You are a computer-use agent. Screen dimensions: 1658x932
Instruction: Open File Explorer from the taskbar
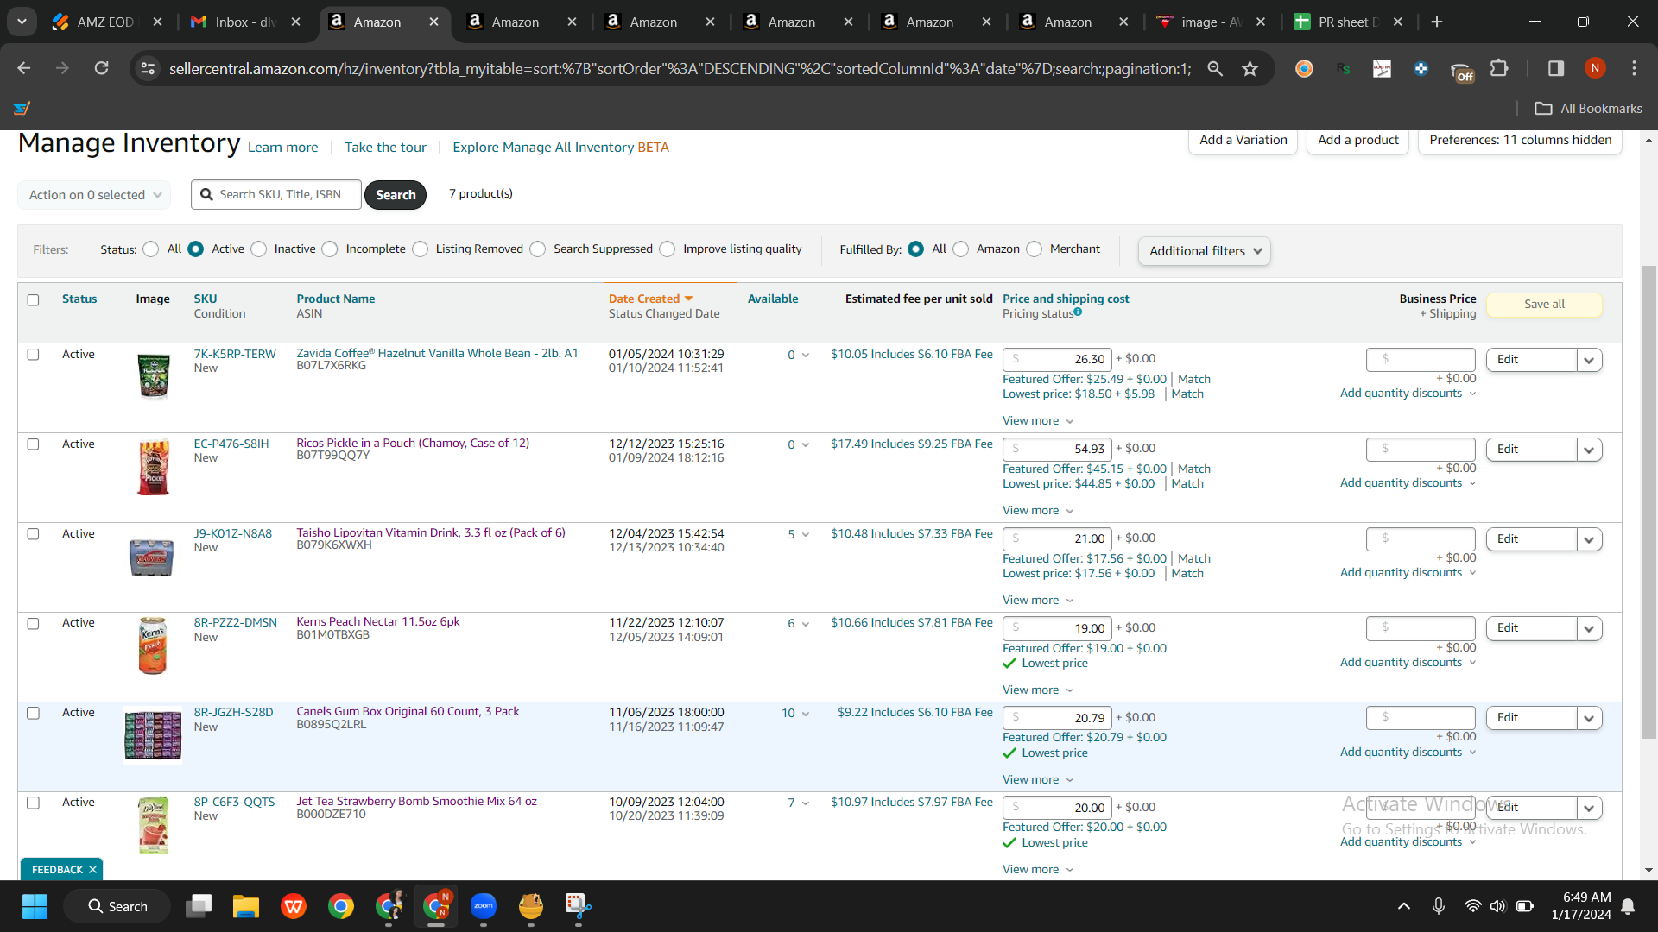(x=246, y=906)
